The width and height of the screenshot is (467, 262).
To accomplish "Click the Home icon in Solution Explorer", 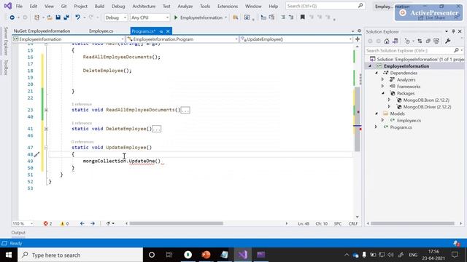I will 387,41.
